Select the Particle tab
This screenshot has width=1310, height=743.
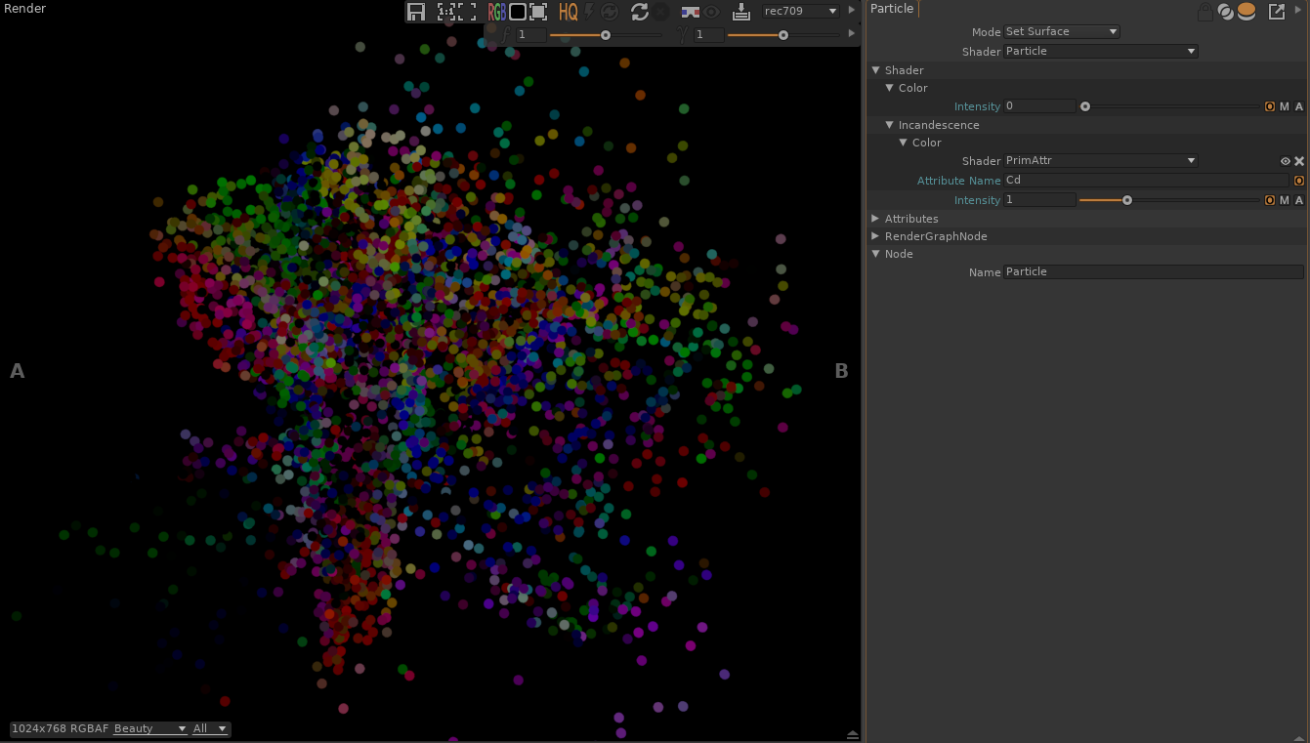[892, 9]
